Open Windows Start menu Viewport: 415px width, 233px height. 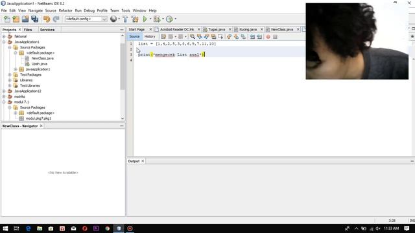click(5, 228)
